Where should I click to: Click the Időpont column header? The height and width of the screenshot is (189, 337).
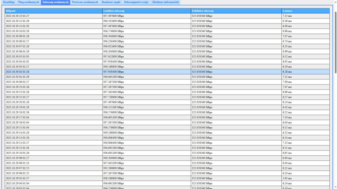tap(53, 11)
